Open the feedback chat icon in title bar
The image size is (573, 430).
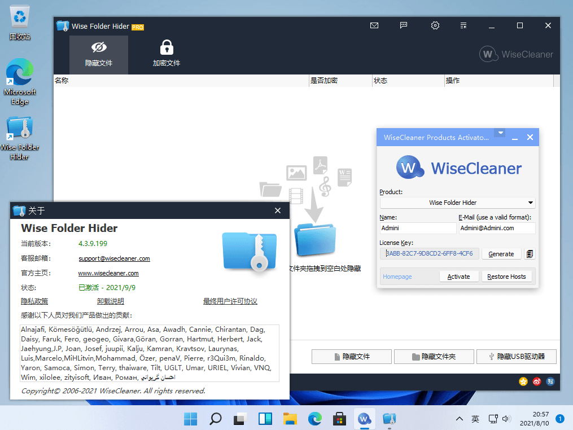click(x=404, y=25)
